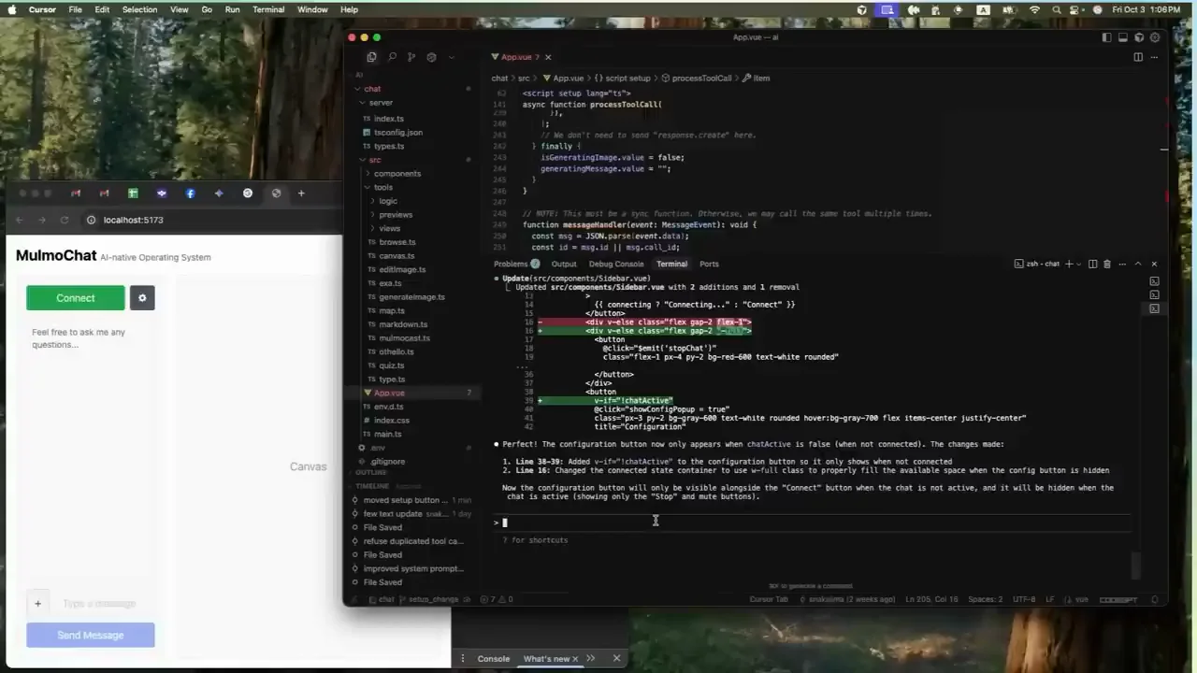
Task: Split the editor to the right
Action: (1138, 57)
